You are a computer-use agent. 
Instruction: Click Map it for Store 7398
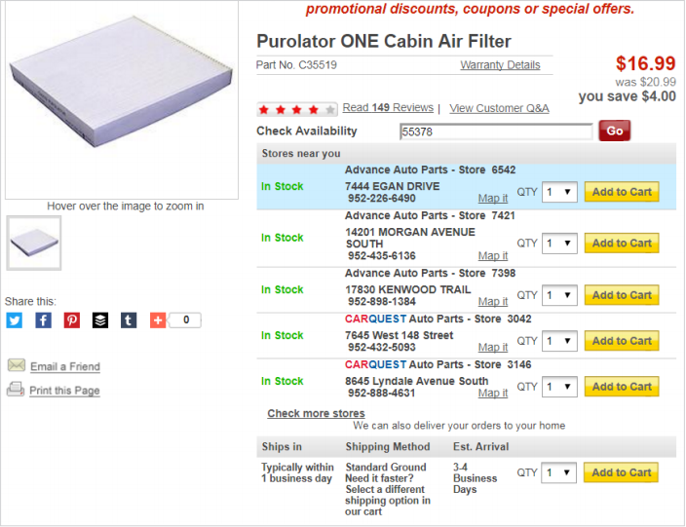[492, 302]
